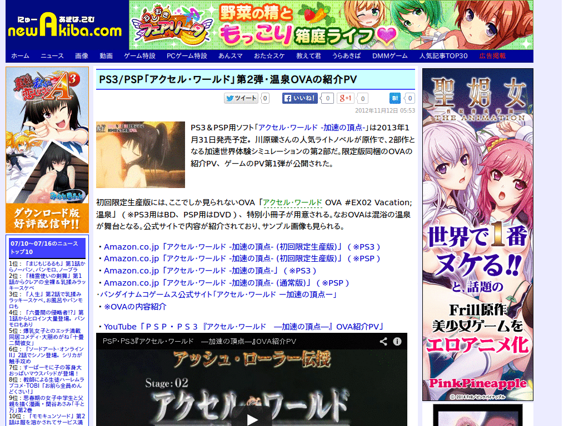This screenshot has width=569, height=426.
Task: Open the YouTube OVA紹介PV link
Action: coord(244,327)
